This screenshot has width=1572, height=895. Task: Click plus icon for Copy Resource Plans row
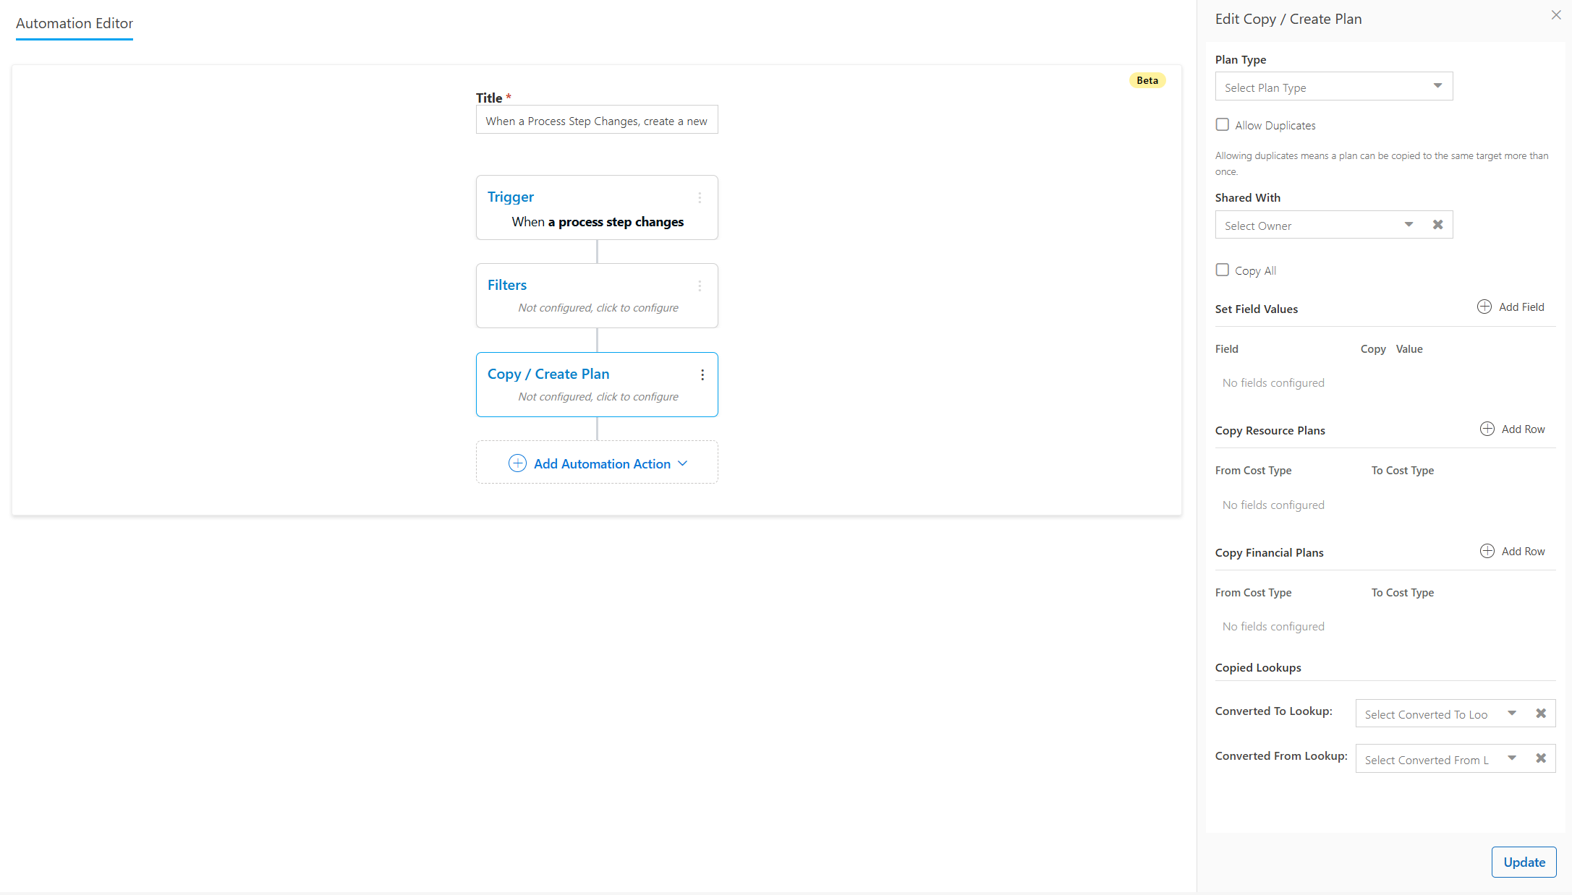pyautogui.click(x=1487, y=429)
